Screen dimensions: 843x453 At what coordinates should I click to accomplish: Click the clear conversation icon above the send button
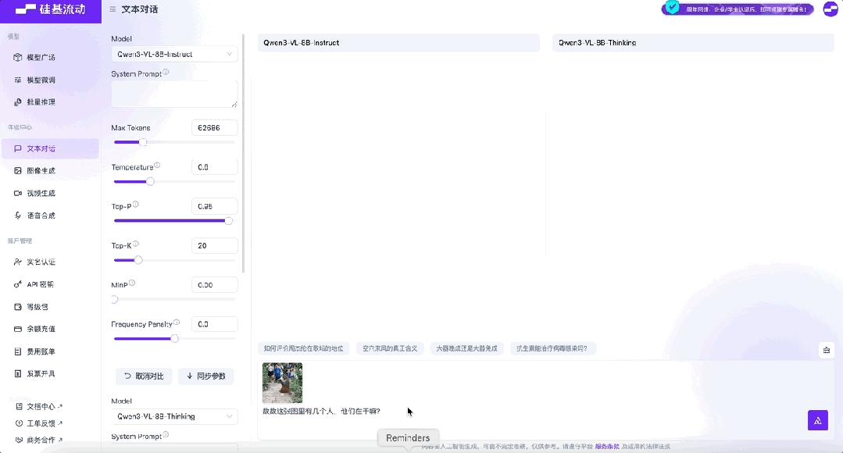click(827, 351)
